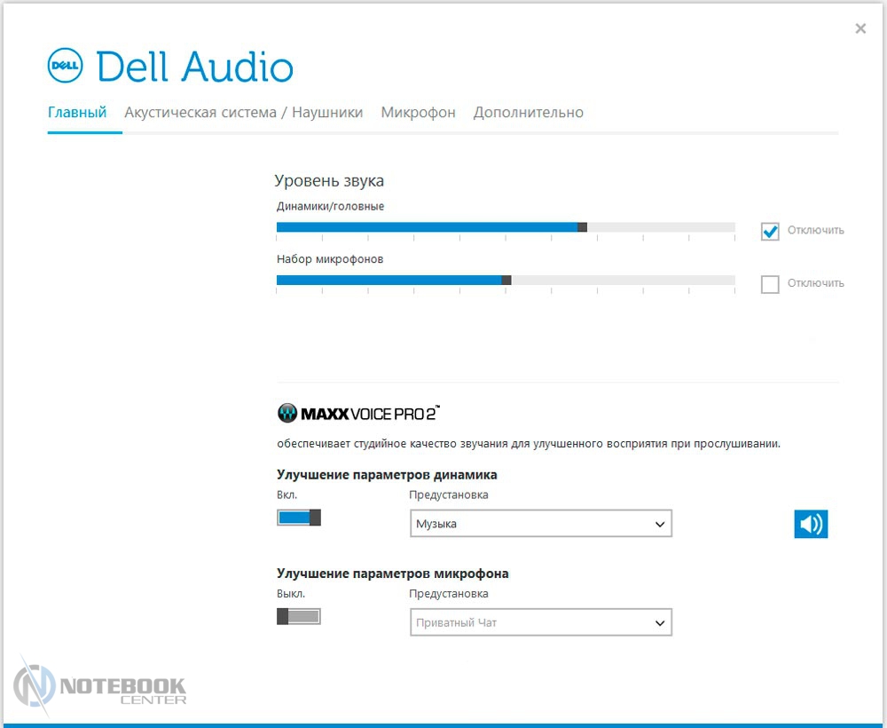
Task: Turn off speaker enhancement toggle
Action: (x=299, y=518)
